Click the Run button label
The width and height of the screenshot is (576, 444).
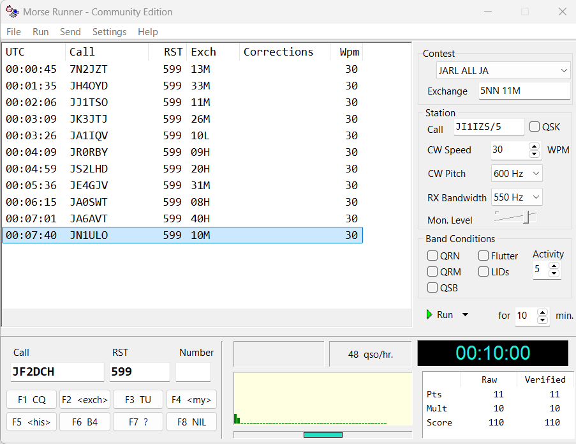(445, 315)
